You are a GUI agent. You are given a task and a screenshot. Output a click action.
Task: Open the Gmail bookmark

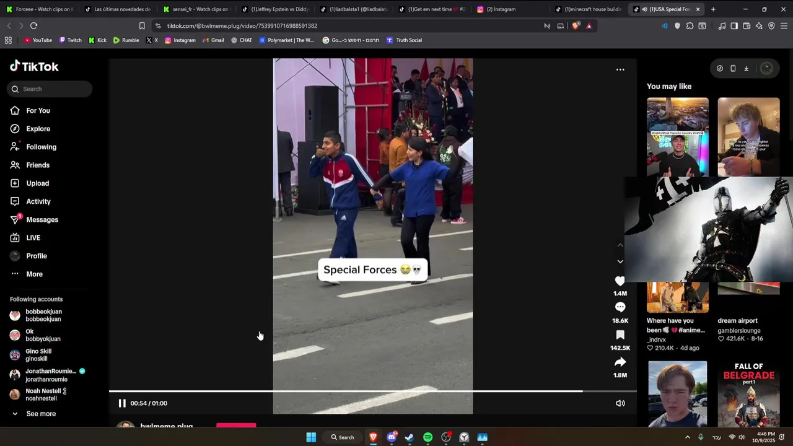pyautogui.click(x=213, y=40)
